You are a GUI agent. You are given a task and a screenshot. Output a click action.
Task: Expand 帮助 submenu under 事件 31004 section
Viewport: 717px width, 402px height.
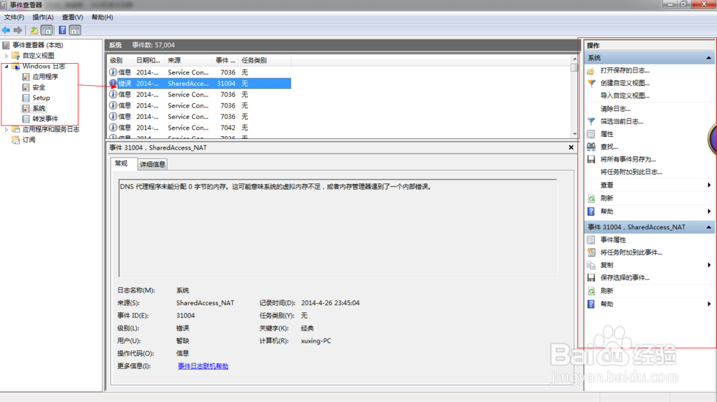[x=709, y=305]
